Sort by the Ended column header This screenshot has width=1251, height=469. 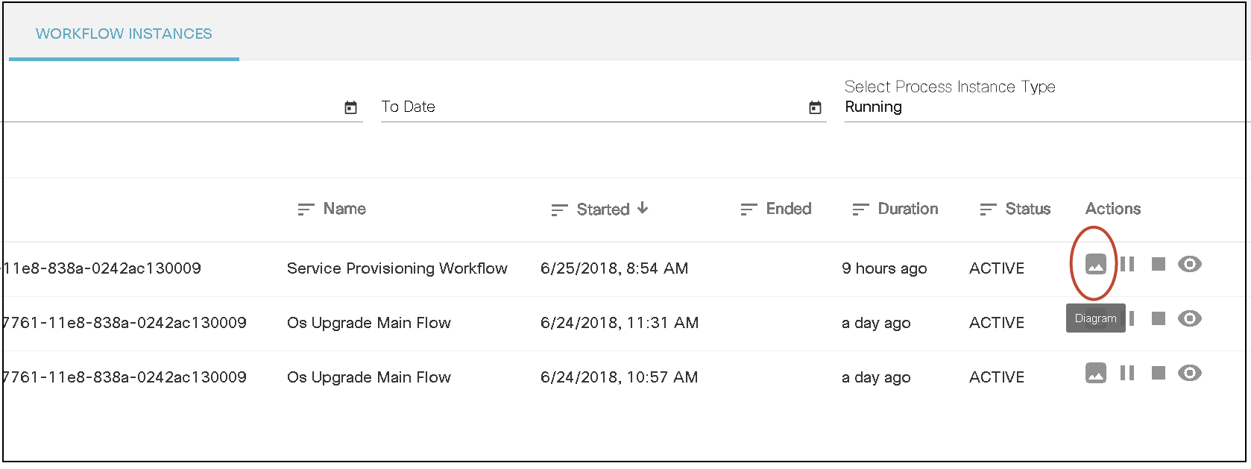coord(788,210)
